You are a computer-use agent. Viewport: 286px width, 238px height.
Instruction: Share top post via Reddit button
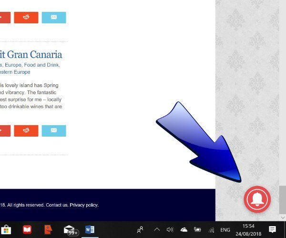(x=26, y=18)
